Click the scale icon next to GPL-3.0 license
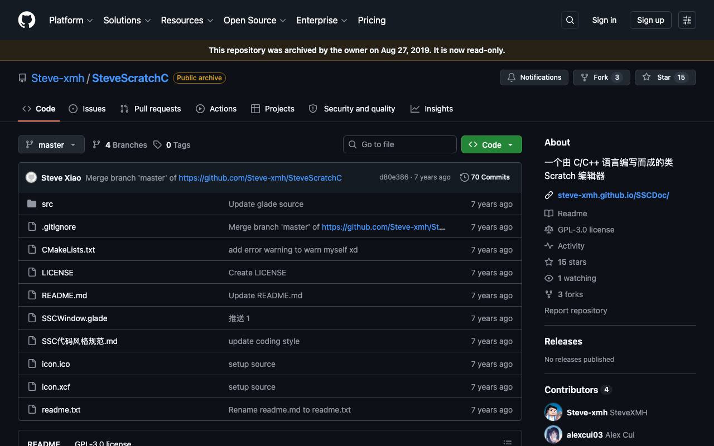This screenshot has width=714, height=446. pos(549,230)
